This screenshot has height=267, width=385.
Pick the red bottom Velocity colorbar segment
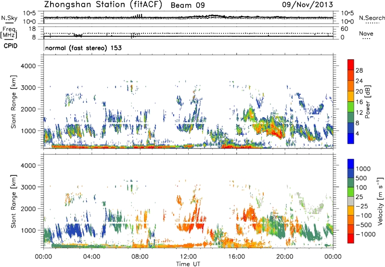(351, 239)
